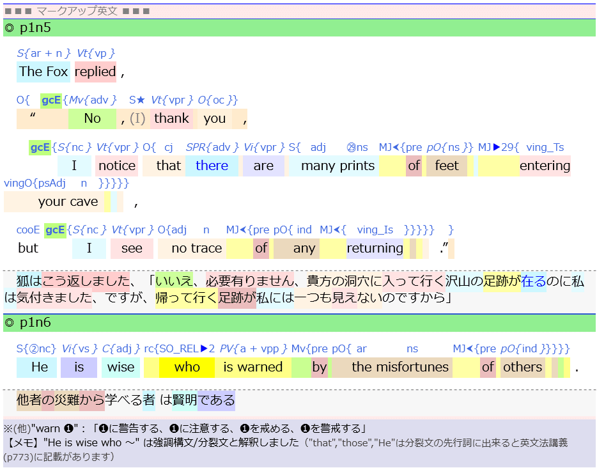Click the word 'thank'
The height and width of the screenshot is (468, 597).
[171, 118]
